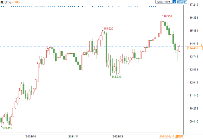This screenshot has height=139, width=203.
Task: Click the 2021/12 date axis label
Action: pyautogui.click(x=118, y=136)
